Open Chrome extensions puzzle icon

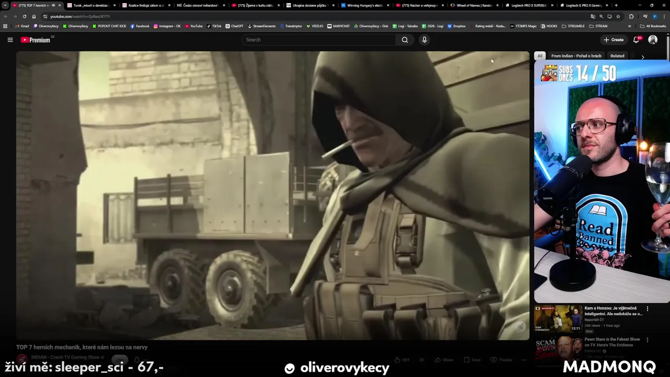[631, 16]
